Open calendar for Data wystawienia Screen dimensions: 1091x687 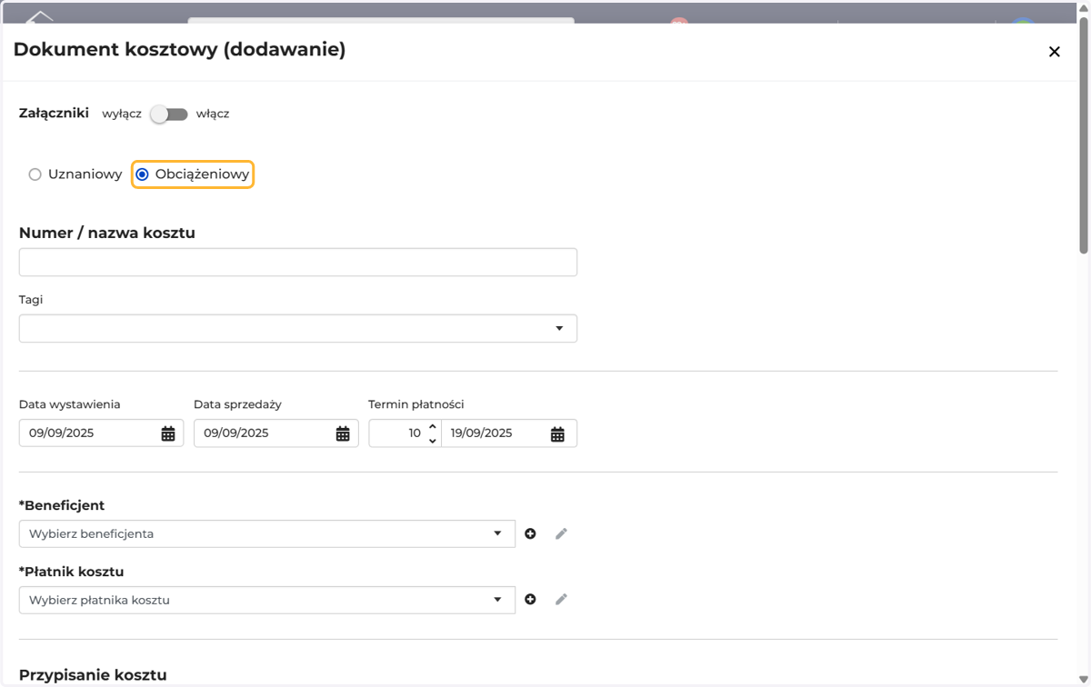(168, 433)
